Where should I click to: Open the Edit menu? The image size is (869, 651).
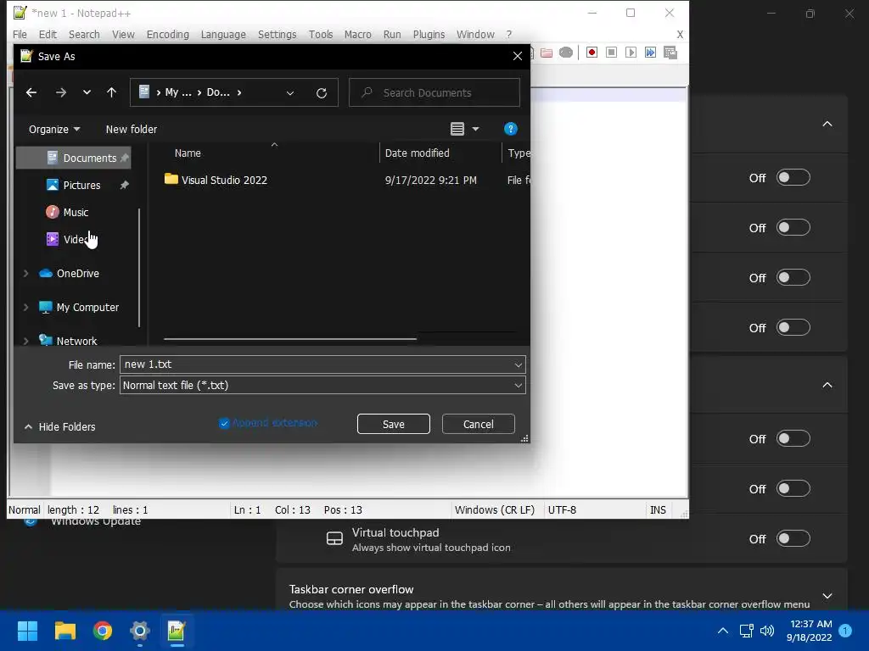(48, 34)
